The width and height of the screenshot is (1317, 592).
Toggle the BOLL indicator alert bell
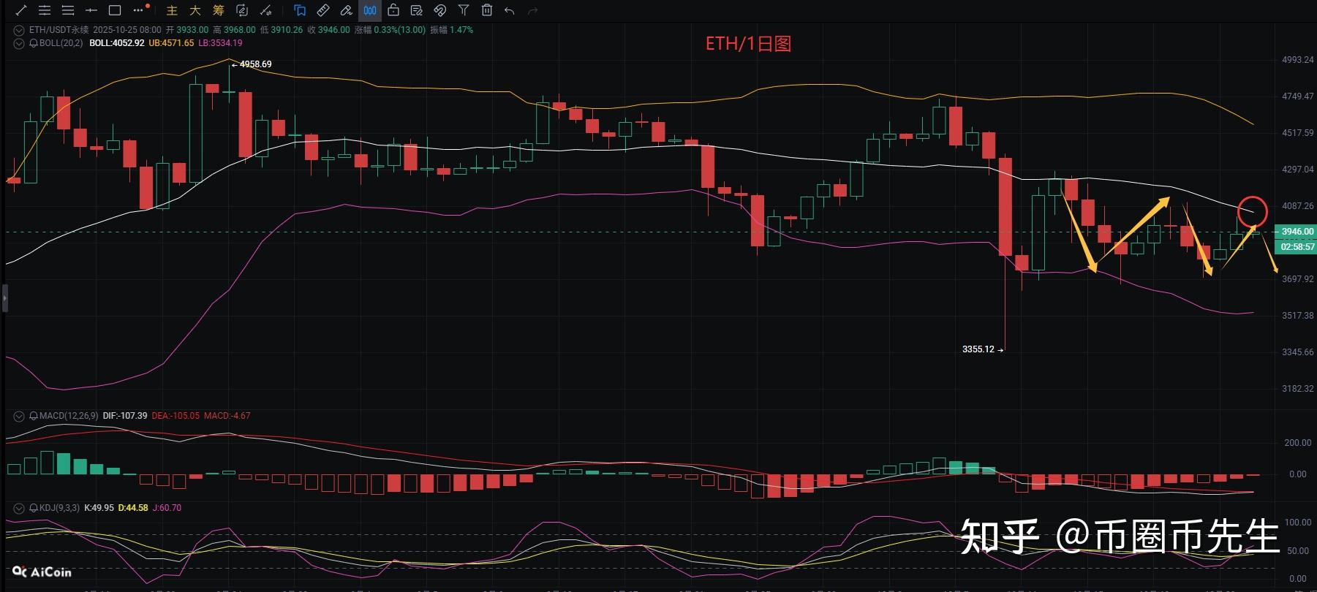coord(34,43)
